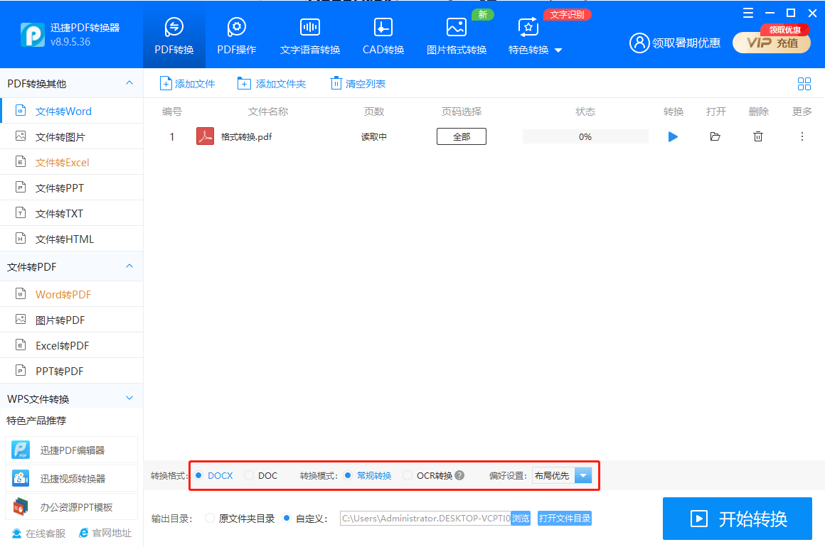Click the 0% progress bar
Viewport: 825px width, 547px height.
tap(585, 136)
